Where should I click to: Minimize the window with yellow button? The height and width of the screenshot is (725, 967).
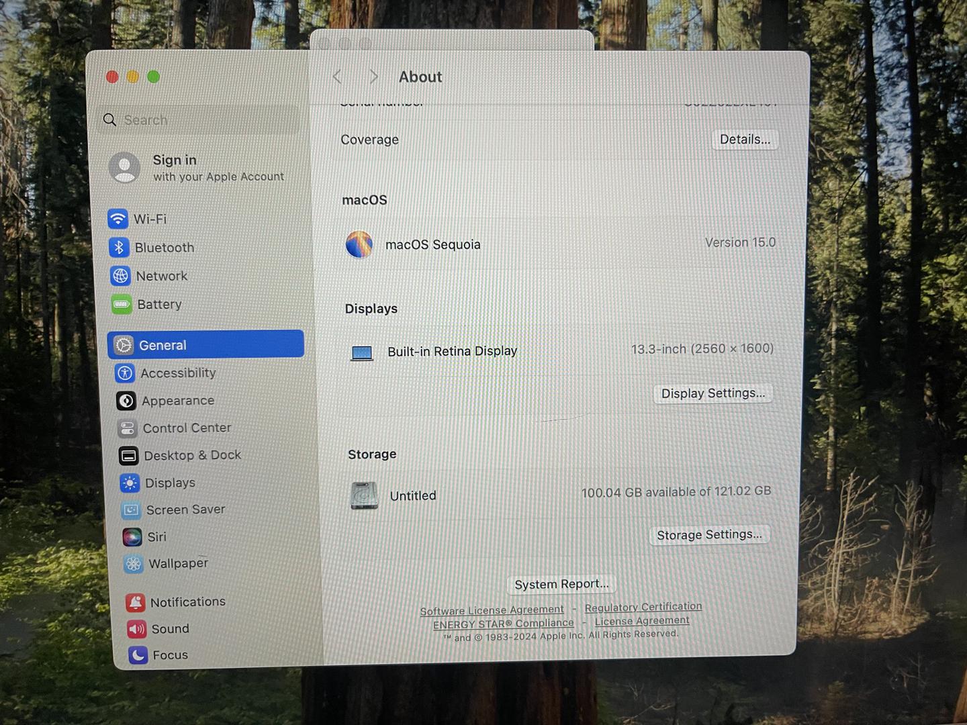[x=133, y=77]
